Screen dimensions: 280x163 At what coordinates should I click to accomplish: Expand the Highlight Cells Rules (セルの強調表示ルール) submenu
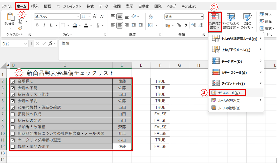coord(236,38)
